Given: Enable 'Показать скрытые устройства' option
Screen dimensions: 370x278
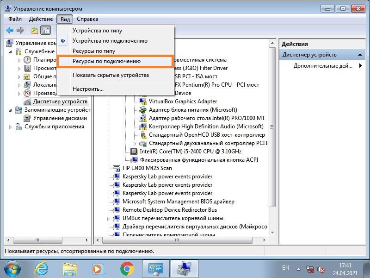Looking at the screenshot, I should [x=111, y=75].
